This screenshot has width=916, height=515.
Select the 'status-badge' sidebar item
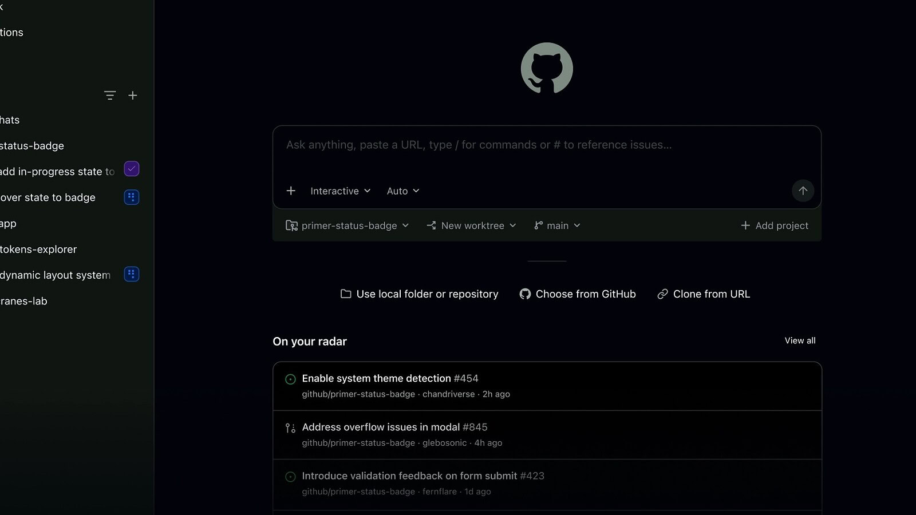click(x=32, y=145)
